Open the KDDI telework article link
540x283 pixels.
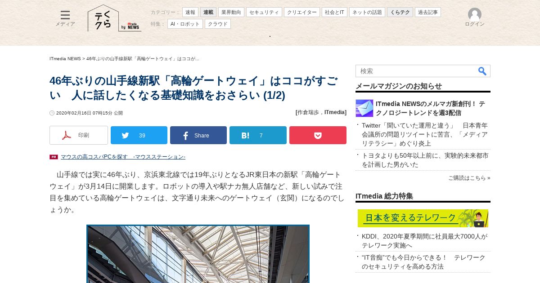(425, 241)
